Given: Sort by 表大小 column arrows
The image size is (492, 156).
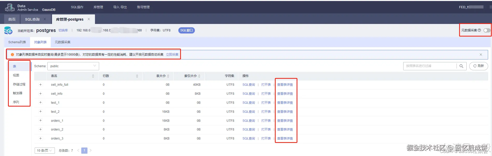Looking at the screenshot, I should click(x=168, y=76).
